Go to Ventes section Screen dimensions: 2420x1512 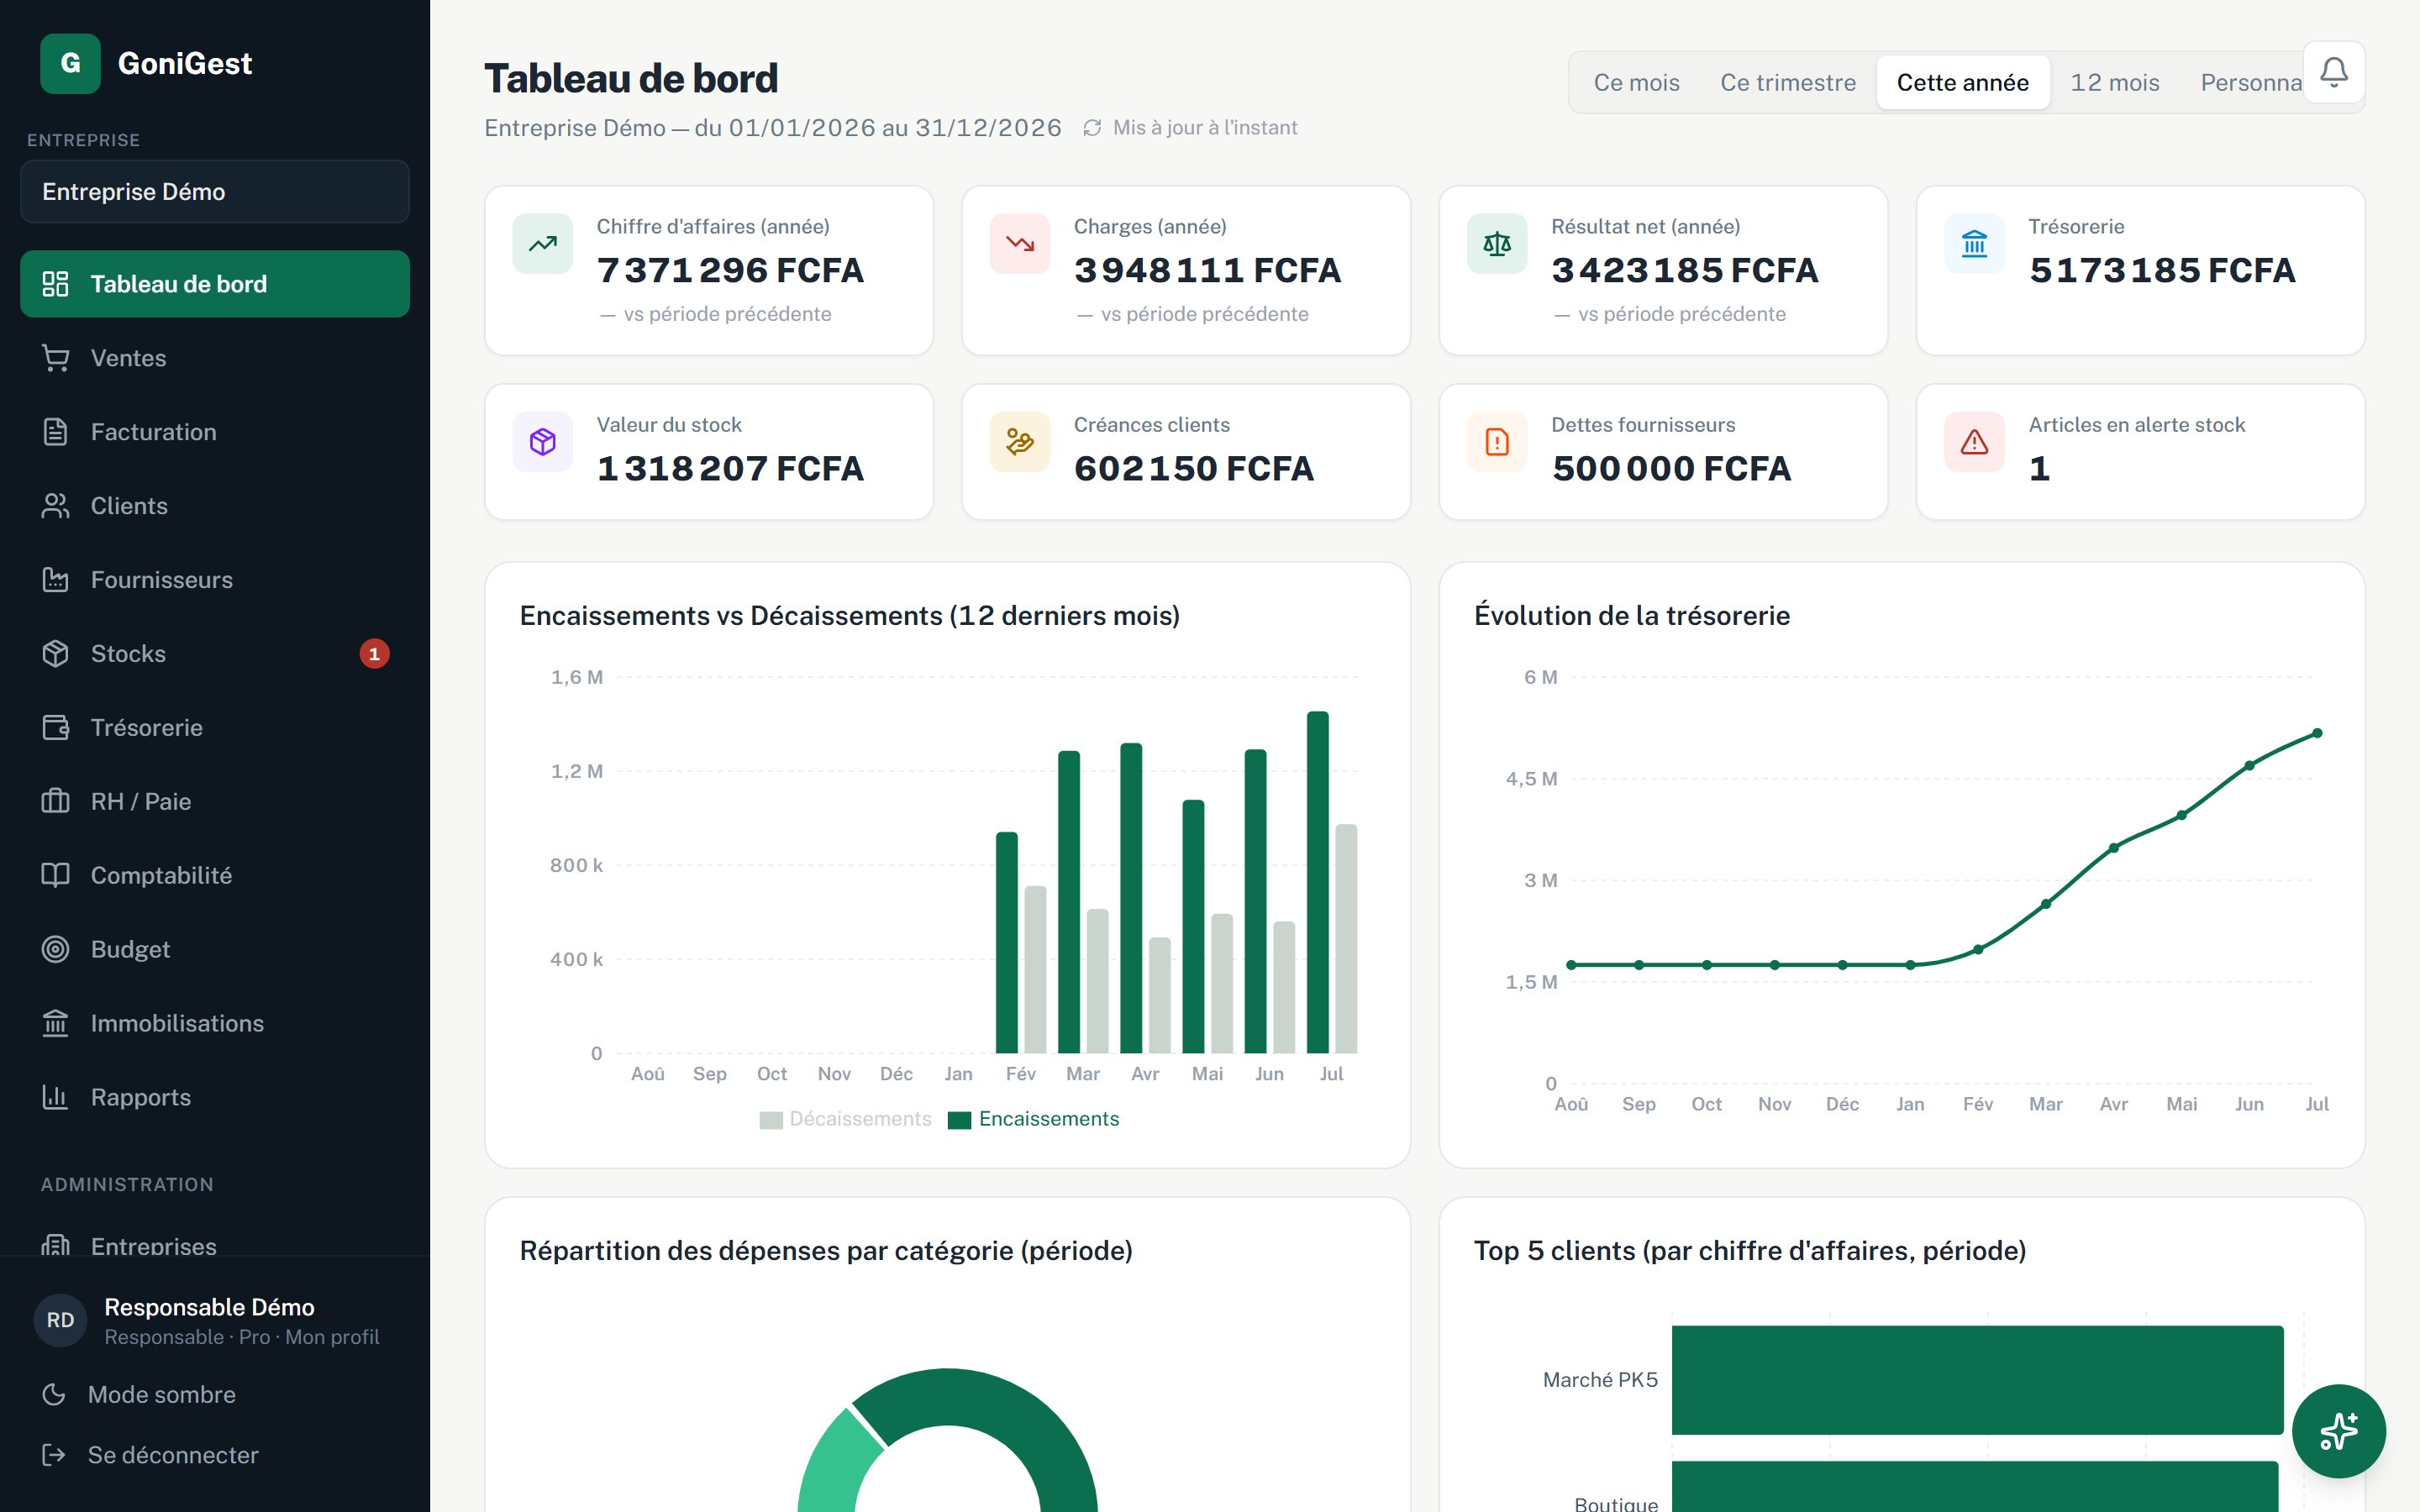click(215, 358)
